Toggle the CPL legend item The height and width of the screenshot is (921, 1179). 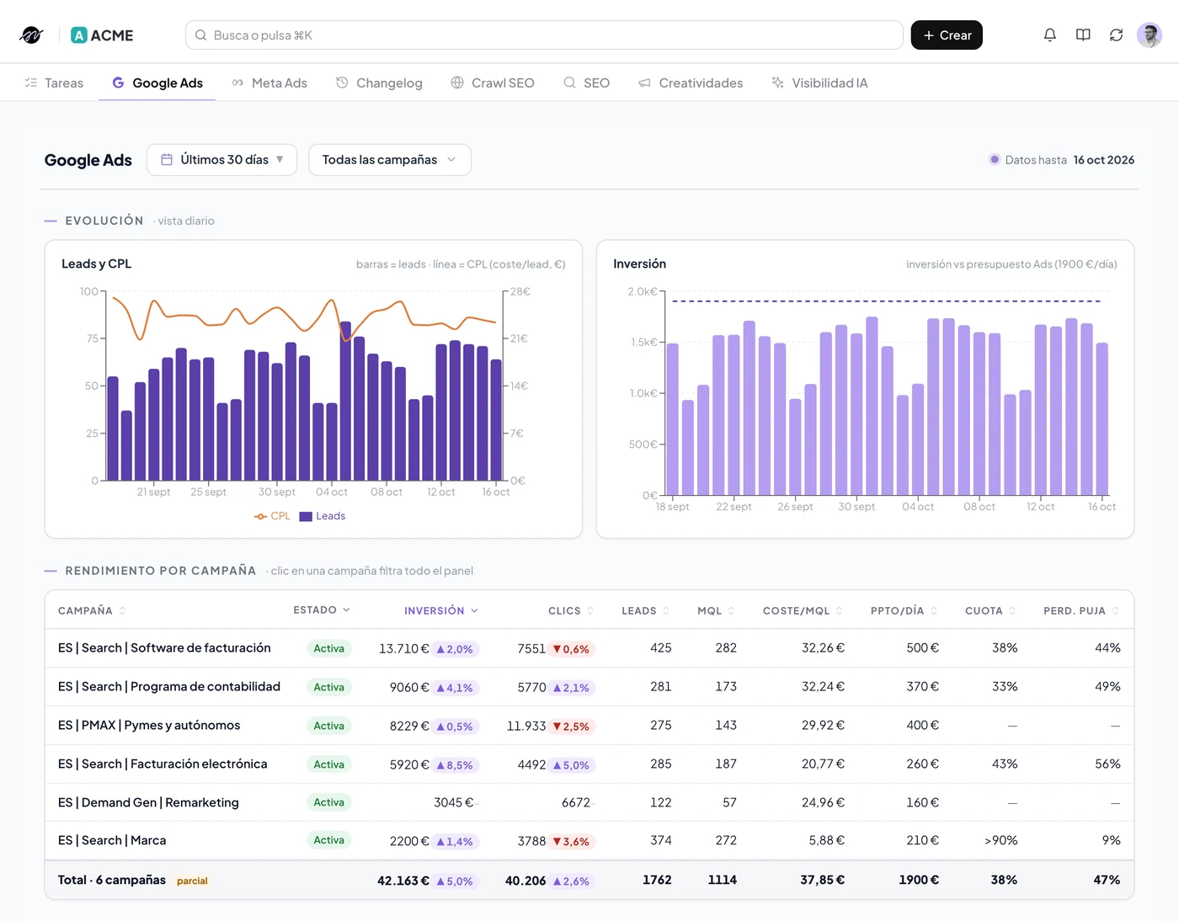click(x=272, y=516)
